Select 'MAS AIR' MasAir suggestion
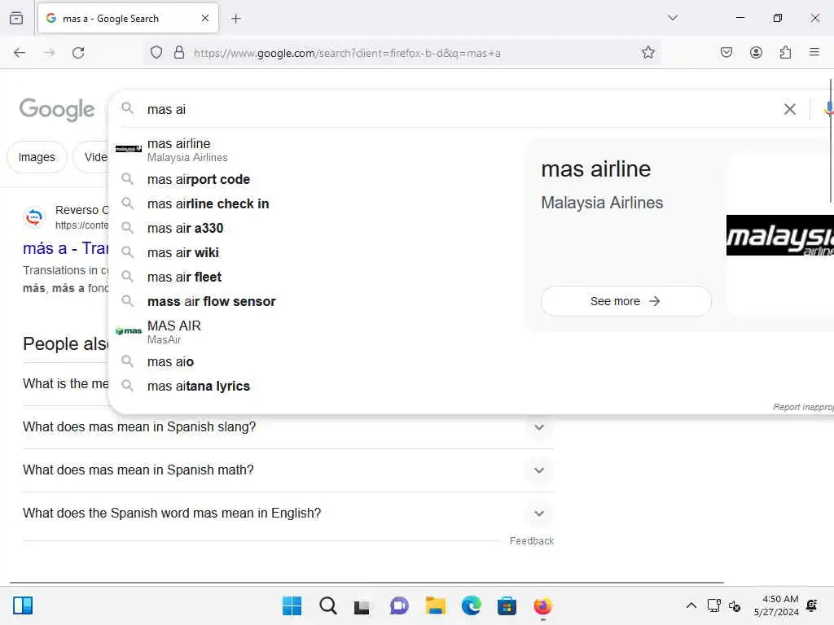 [317, 332]
